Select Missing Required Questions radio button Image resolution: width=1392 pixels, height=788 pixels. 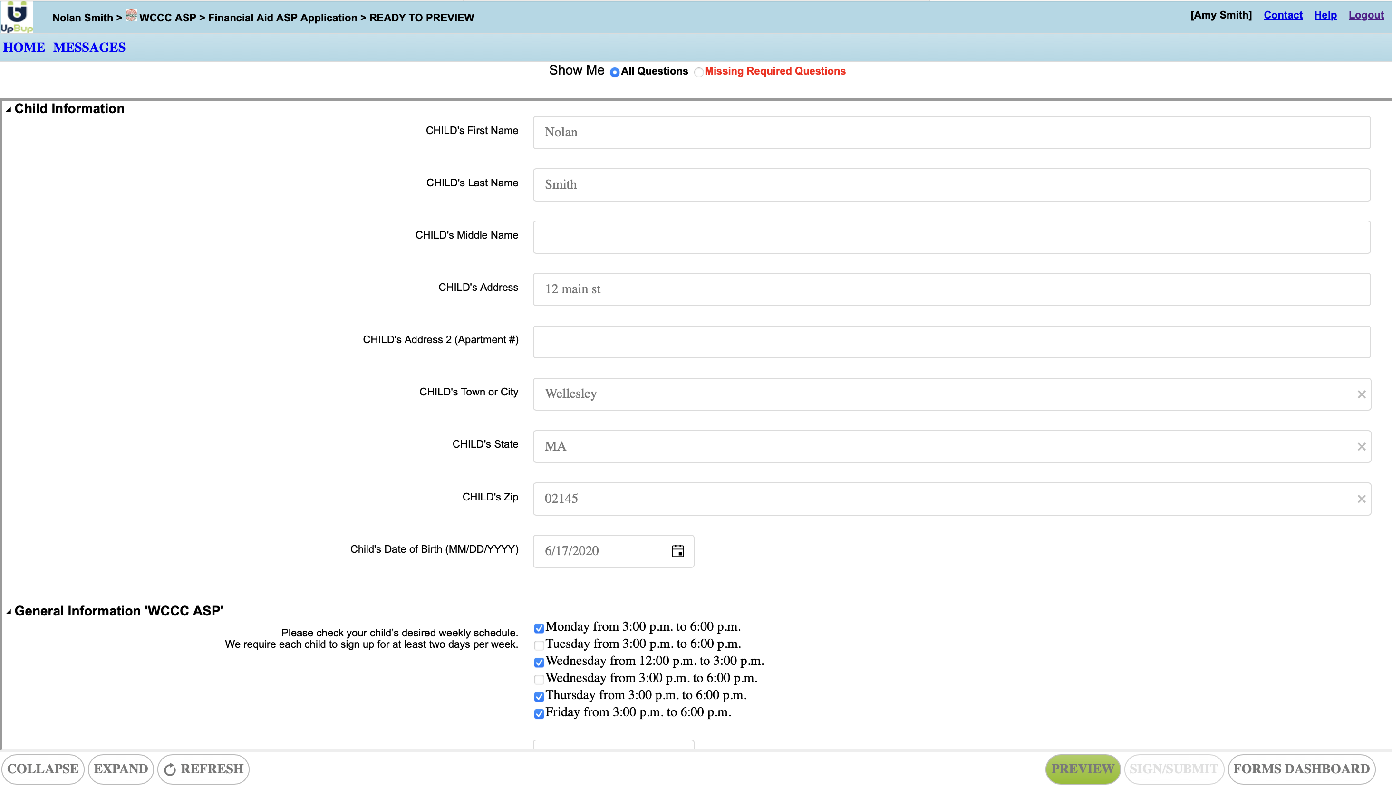699,72
